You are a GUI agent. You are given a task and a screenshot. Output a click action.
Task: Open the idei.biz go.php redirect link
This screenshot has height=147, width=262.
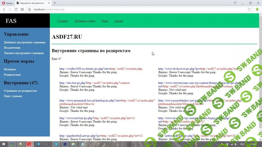(x=95, y=83)
